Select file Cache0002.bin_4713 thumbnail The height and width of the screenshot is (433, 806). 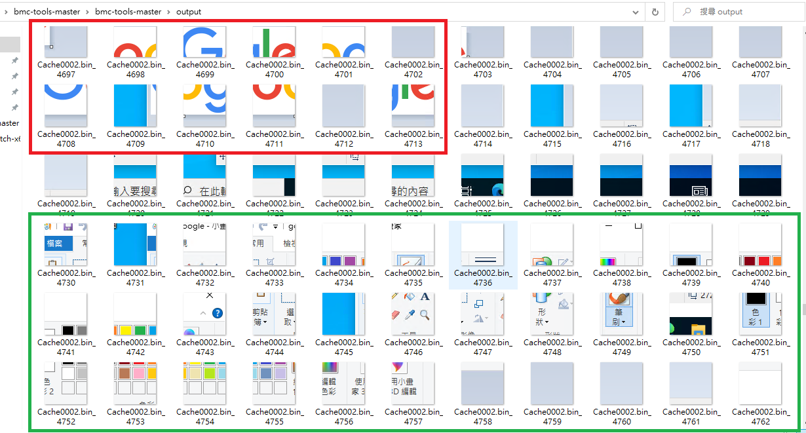pos(413,105)
